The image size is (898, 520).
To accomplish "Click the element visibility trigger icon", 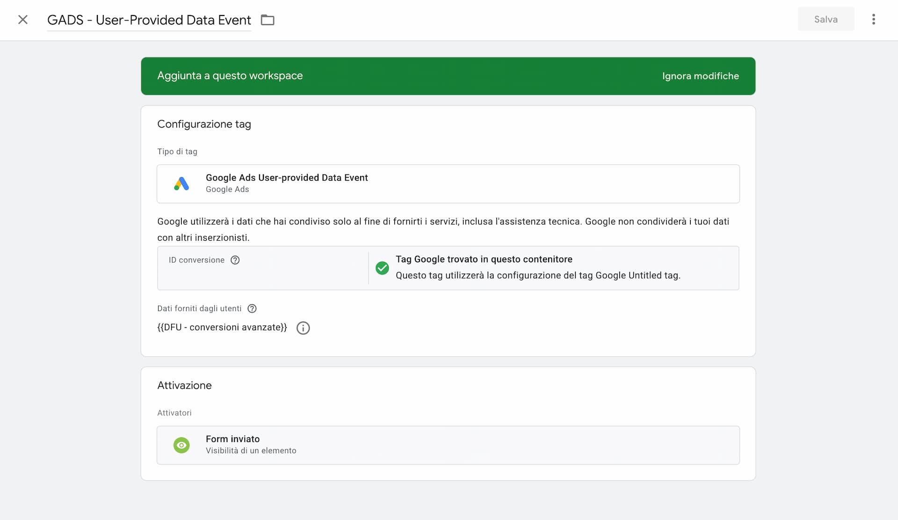I will click(181, 445).
